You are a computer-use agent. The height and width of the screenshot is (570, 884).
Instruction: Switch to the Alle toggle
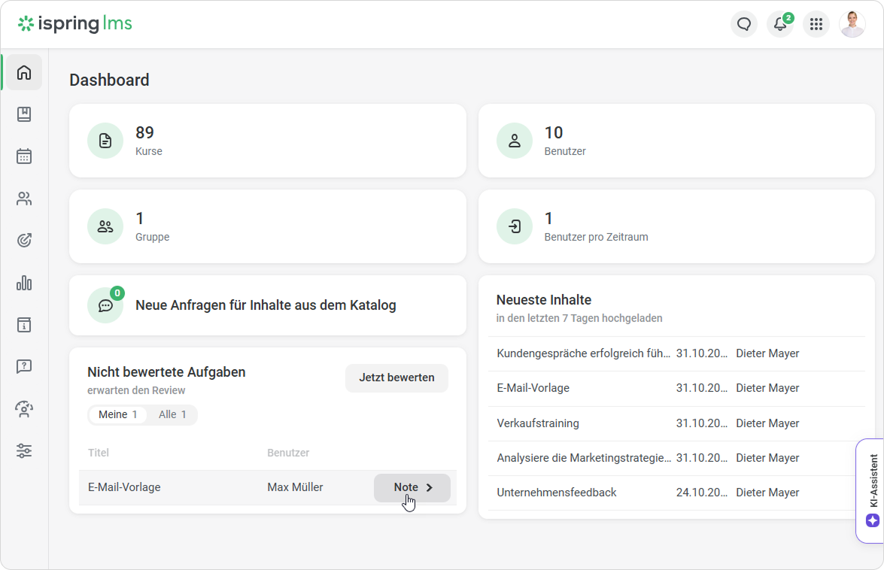172,414
